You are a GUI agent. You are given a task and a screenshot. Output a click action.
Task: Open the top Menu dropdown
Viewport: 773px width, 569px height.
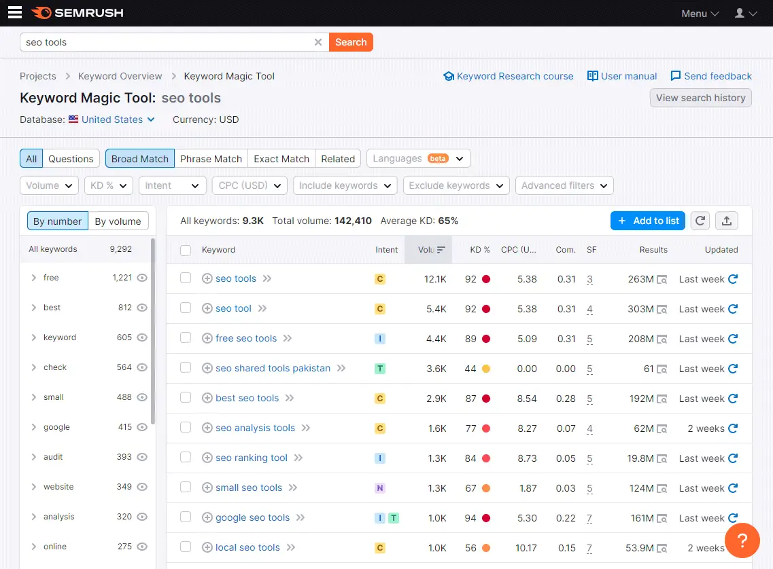click(x=700, y=14)
